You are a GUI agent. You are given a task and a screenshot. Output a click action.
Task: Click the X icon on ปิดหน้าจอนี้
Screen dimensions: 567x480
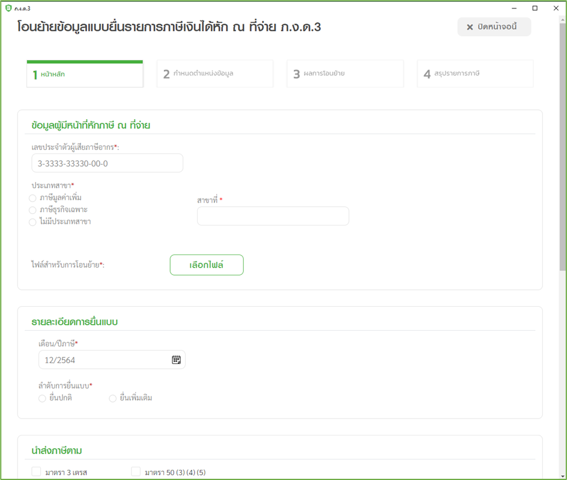470,27
